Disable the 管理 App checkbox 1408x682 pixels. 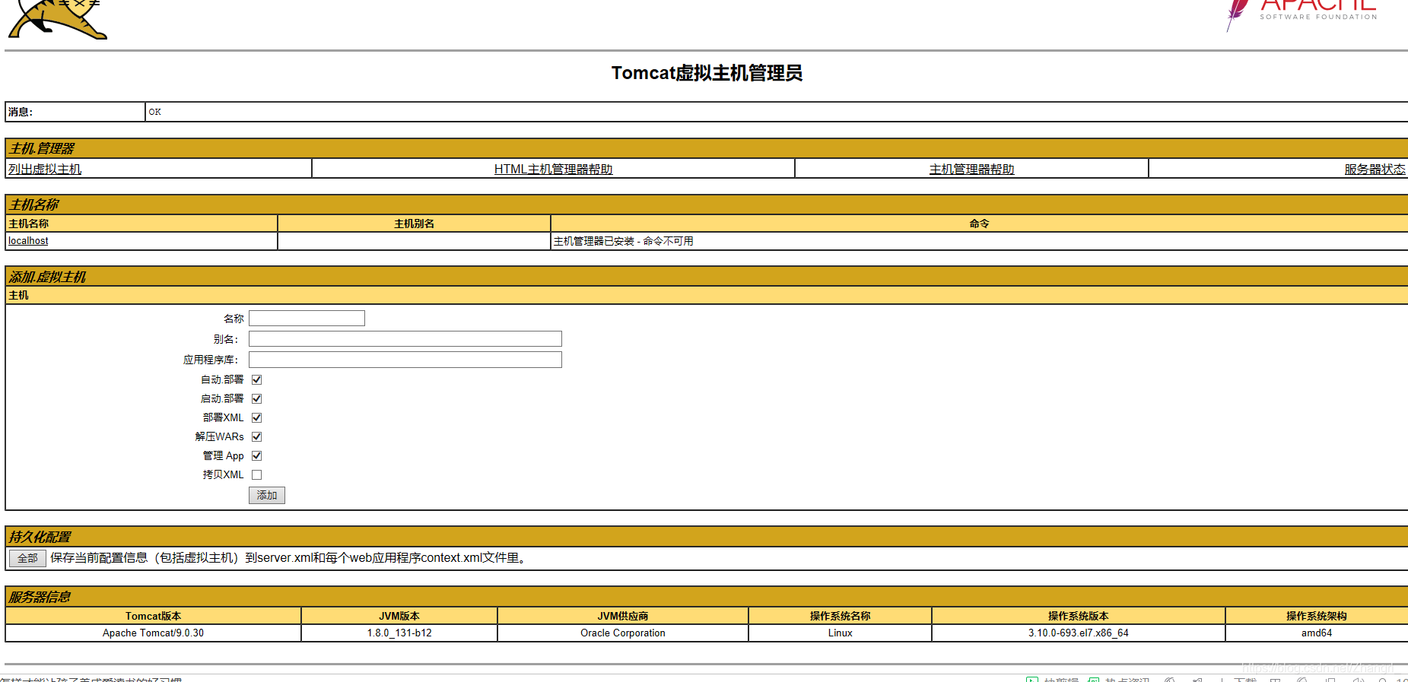click(257, 455)
